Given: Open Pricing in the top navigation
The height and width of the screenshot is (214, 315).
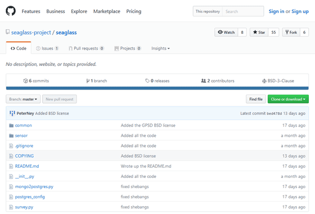Looking at the screenshot, I should [134, 11].
